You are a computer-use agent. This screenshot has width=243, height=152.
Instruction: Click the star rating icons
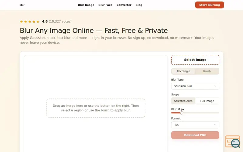(30, 22)
